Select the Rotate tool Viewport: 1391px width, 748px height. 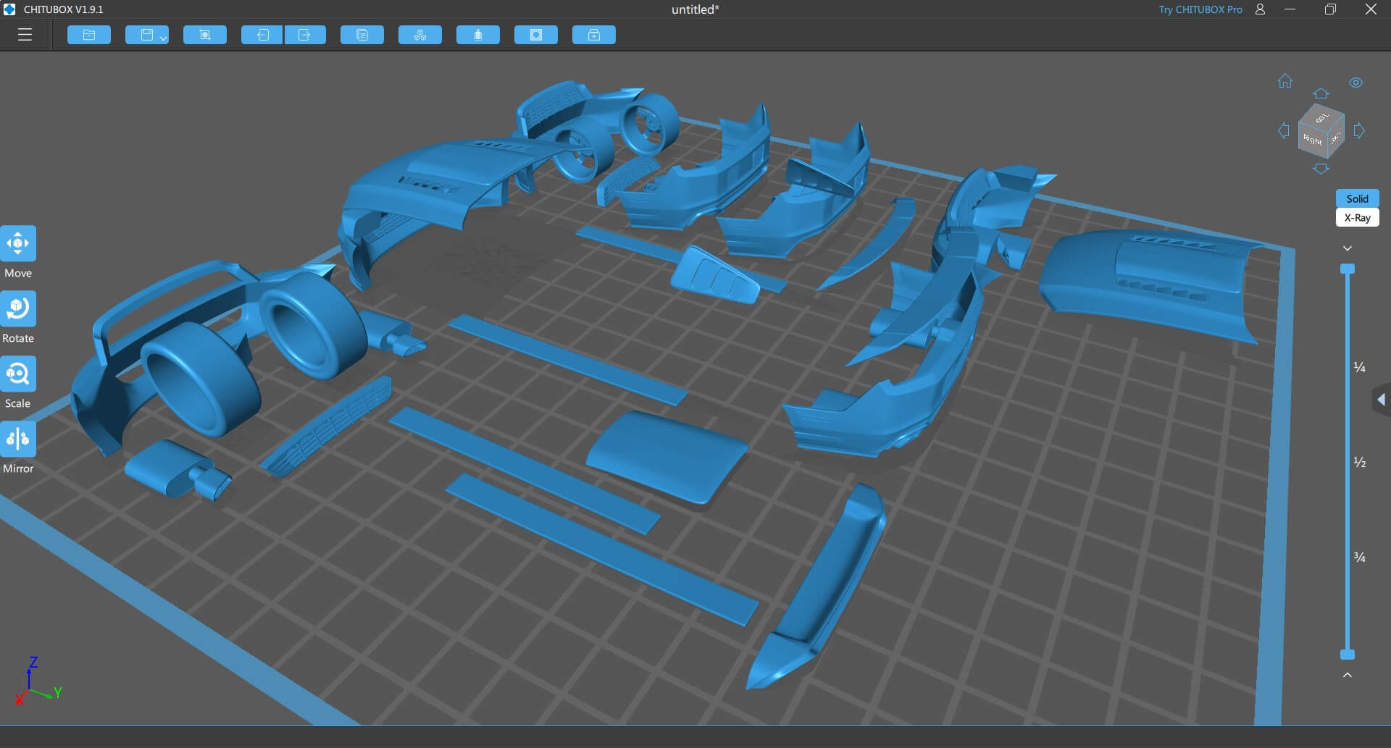click(18, 309)
